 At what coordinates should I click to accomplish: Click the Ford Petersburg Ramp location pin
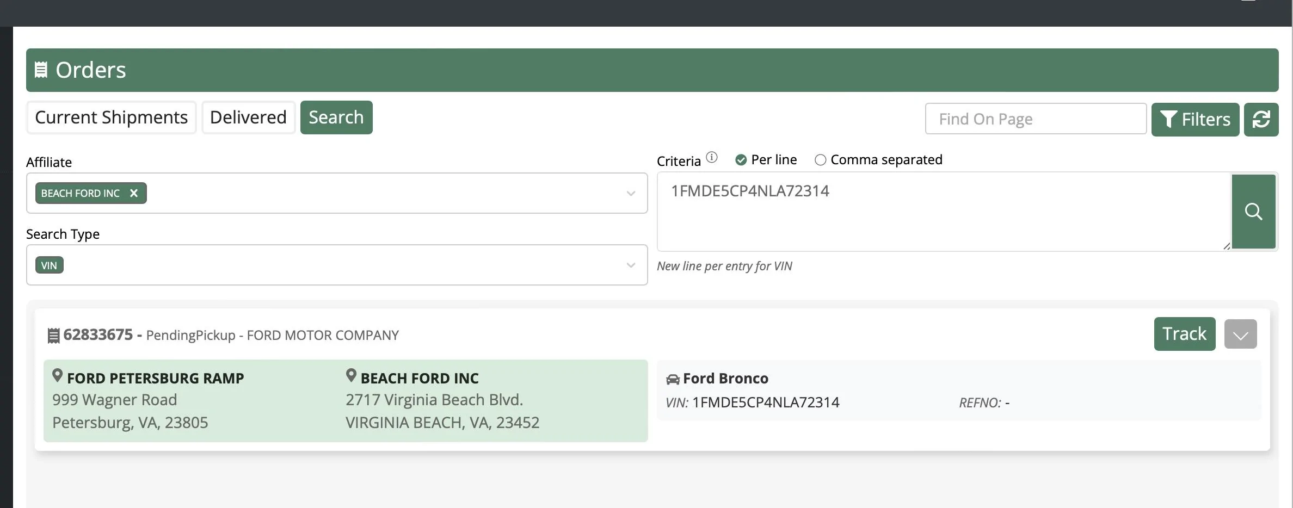[x=57, y=375]
